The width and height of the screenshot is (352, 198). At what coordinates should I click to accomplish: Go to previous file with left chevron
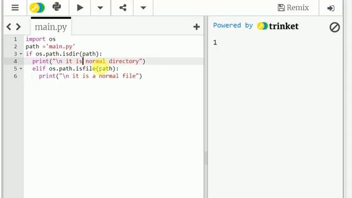pos(9,27)
